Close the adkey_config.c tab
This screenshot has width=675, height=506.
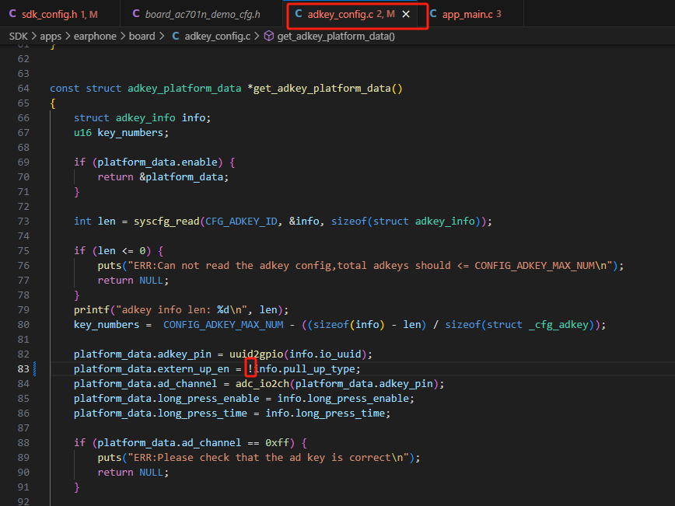pyautogui.click(x=406, y=14)
